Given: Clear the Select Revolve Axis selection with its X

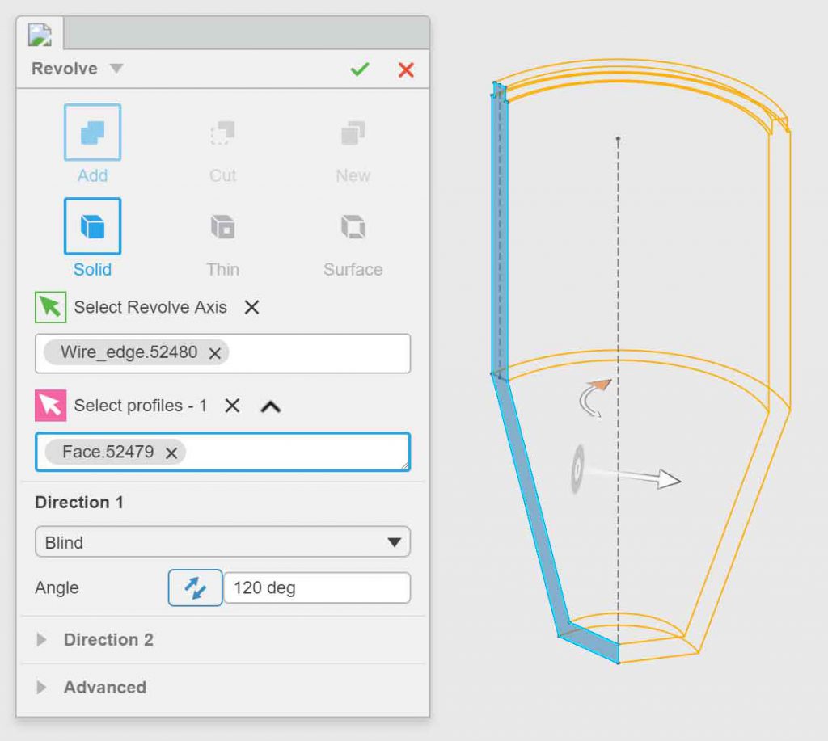Looking at the screenshot, I should (251, 308).
